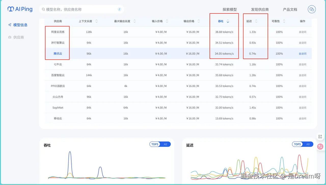The height and width of the screenshot is (185, 326).
Task: Click the 0.57s latency value
Action: 253,97
